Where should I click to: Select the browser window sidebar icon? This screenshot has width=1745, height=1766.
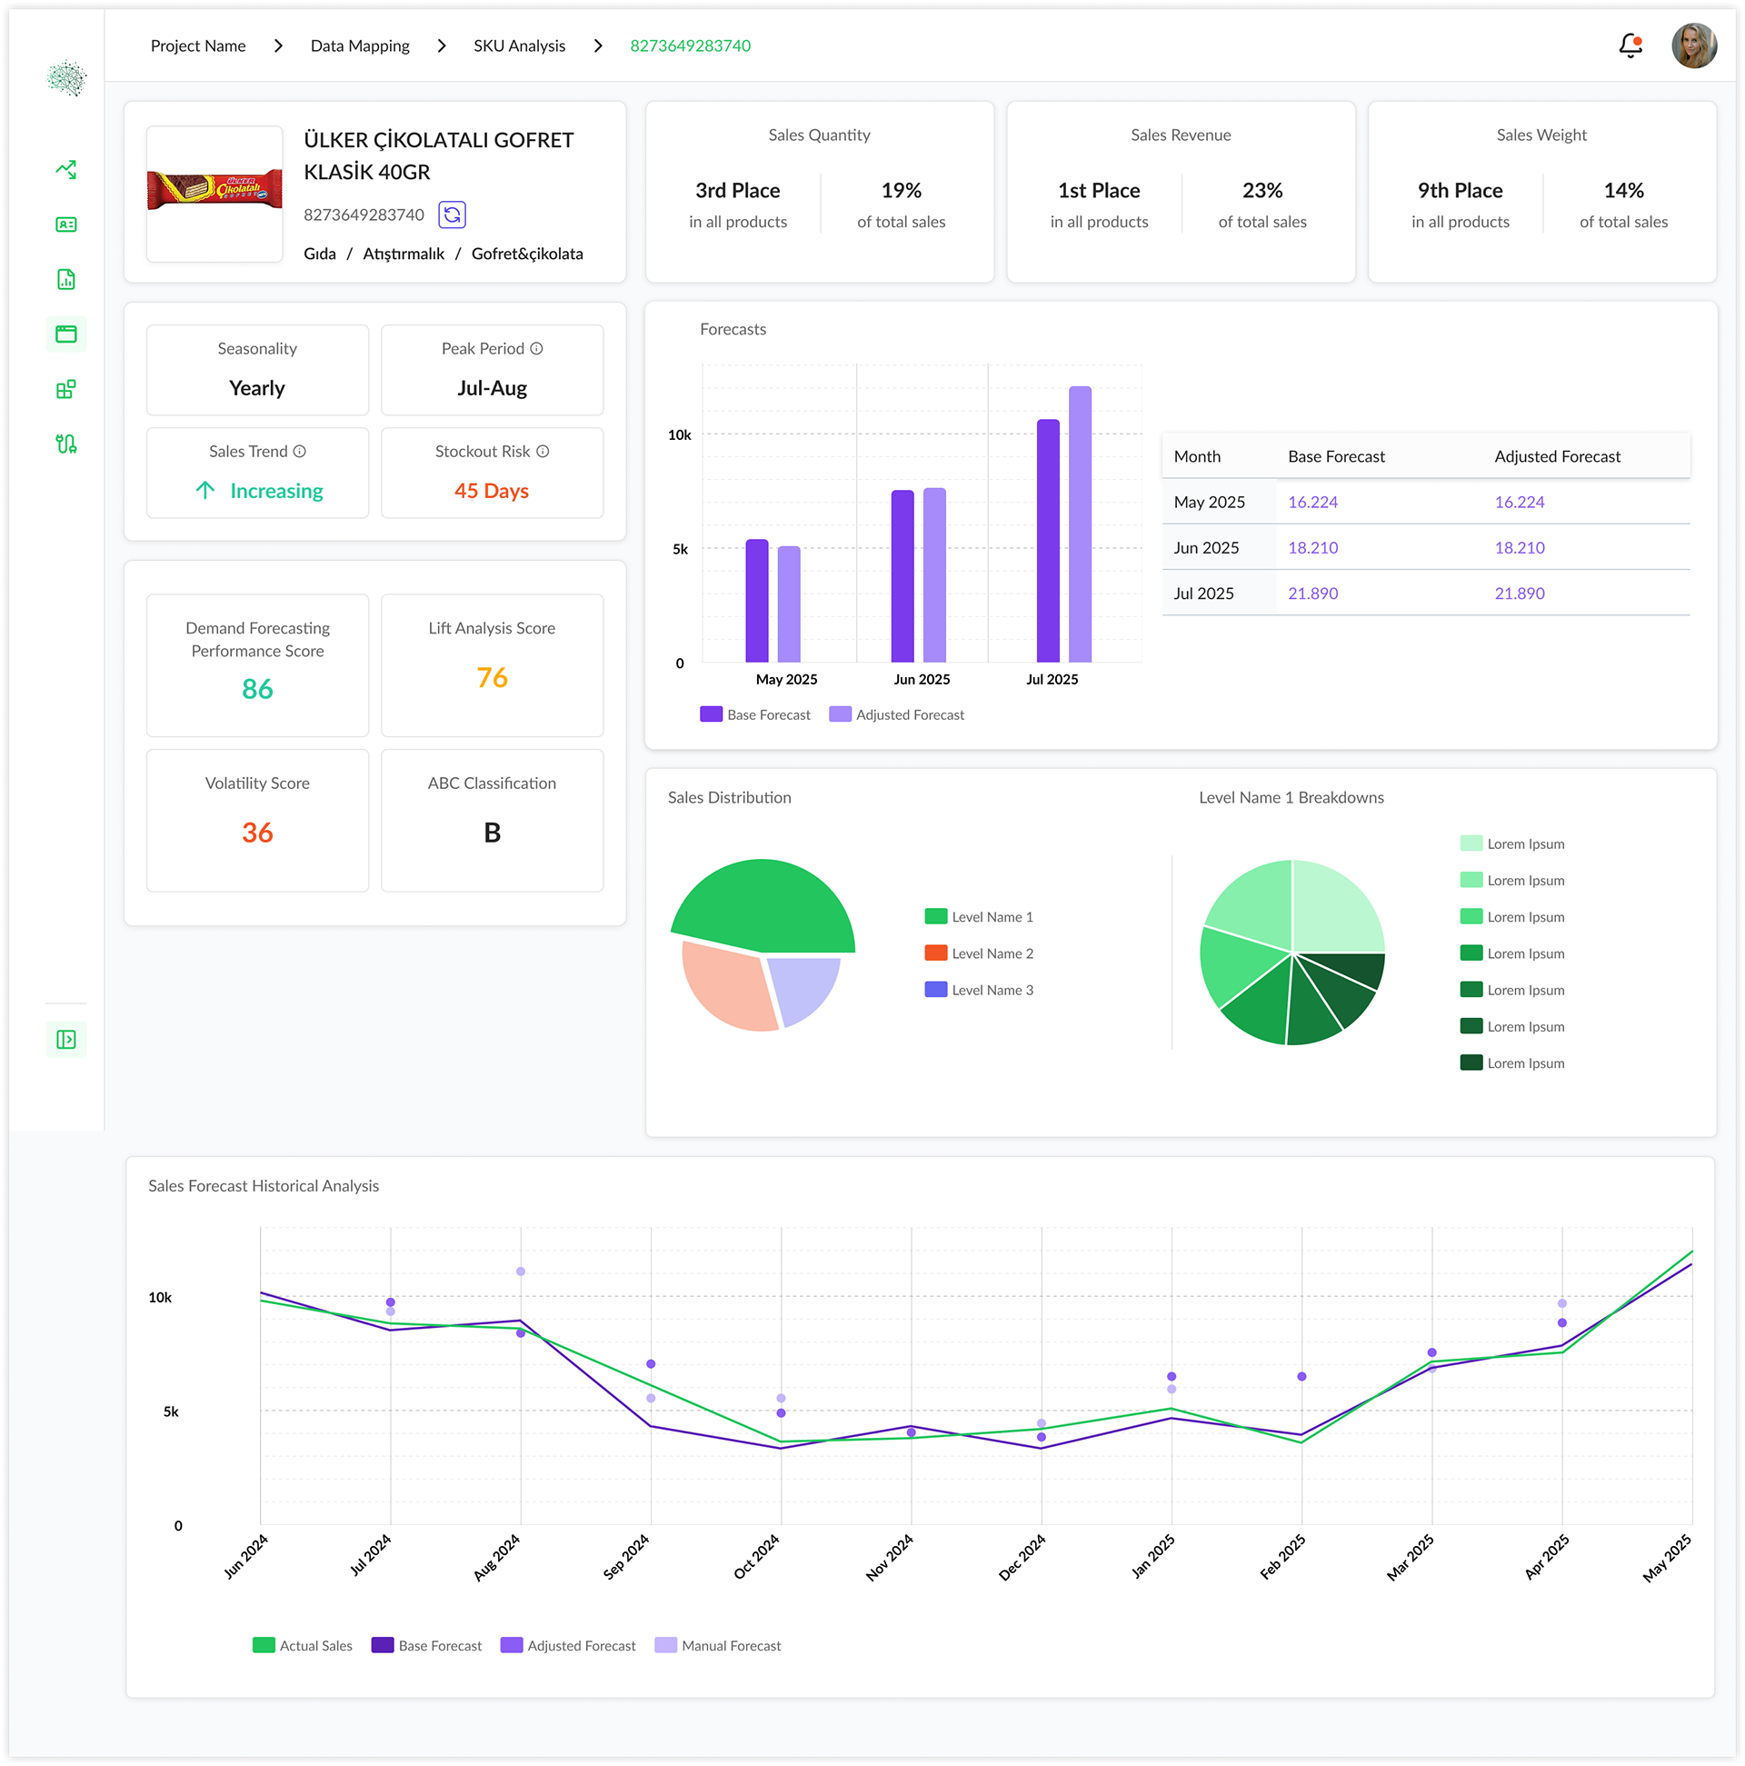[65, 334]
